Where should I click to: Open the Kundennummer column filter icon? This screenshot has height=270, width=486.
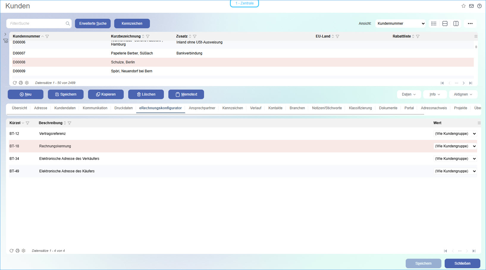pyautogui.click(x=47, y=36)
